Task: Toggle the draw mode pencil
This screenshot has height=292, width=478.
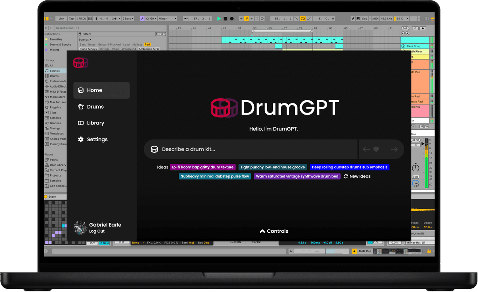Action: pos(353,19)
